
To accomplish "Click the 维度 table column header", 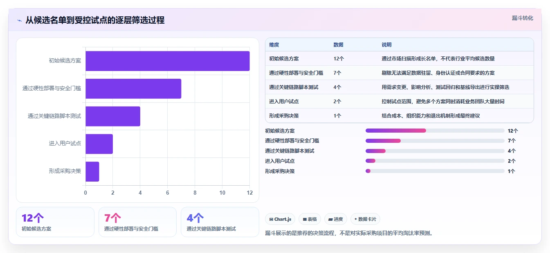I will click(274, 45).
